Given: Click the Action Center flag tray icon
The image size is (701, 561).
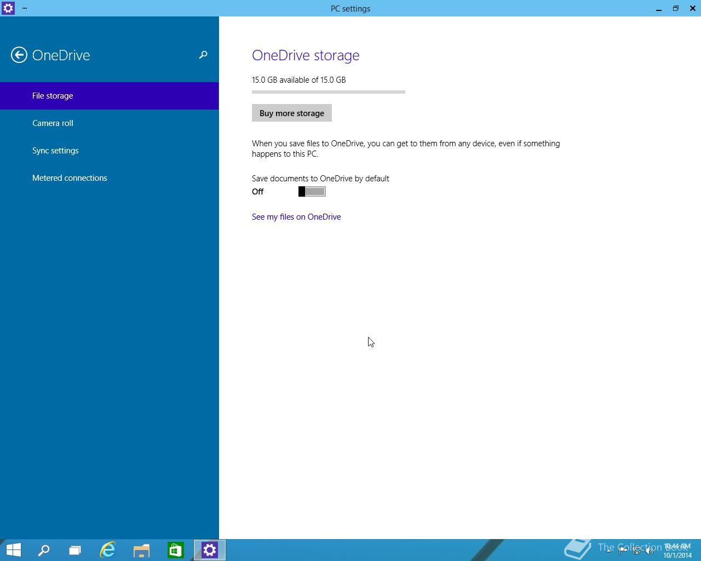Looking at the screenshot, I should coord(623,551).
